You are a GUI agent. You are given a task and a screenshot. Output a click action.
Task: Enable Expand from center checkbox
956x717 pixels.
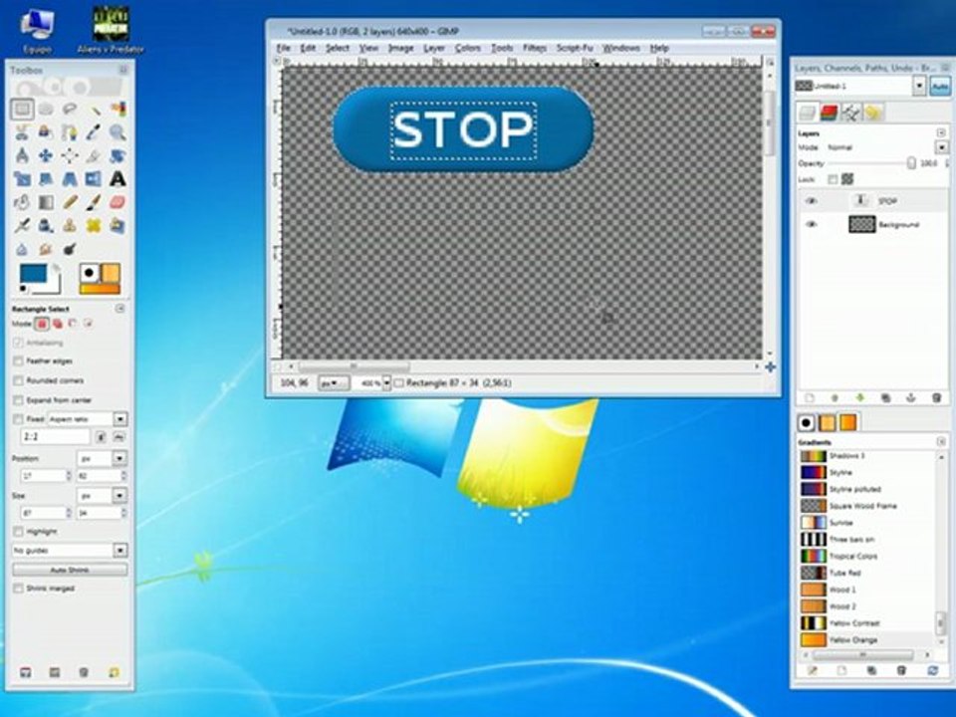tap(18, 400)
